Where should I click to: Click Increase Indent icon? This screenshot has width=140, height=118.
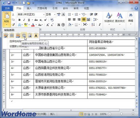point(96,14)
